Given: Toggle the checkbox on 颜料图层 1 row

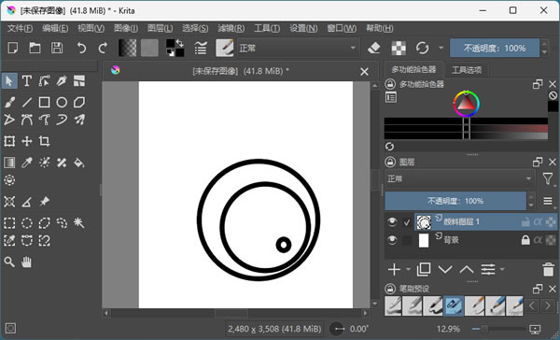Looking at the screenshot, I should 407,222.
